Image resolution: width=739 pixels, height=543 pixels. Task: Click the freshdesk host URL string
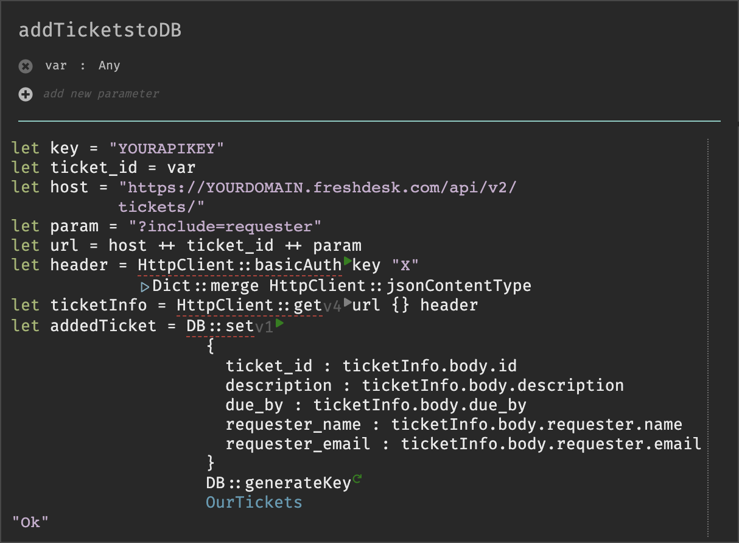pyautogui.click(x=317, y=197)
